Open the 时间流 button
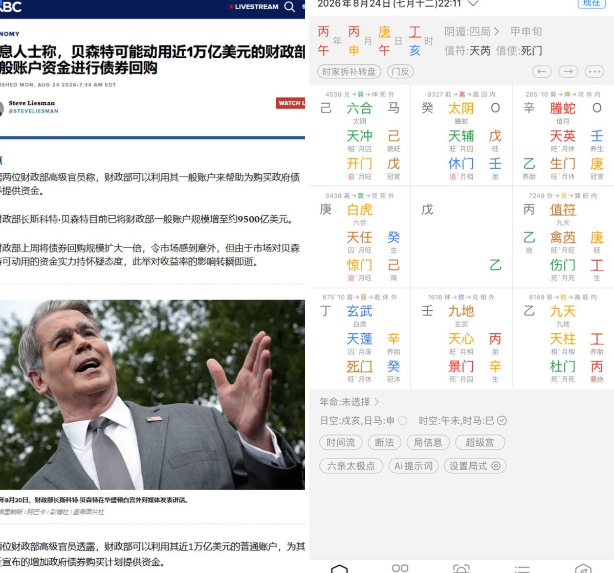614x573 pixels. 341,443
